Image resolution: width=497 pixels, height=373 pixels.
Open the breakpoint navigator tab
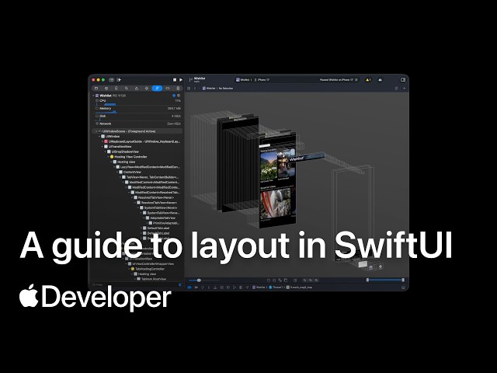coord(168,88)
